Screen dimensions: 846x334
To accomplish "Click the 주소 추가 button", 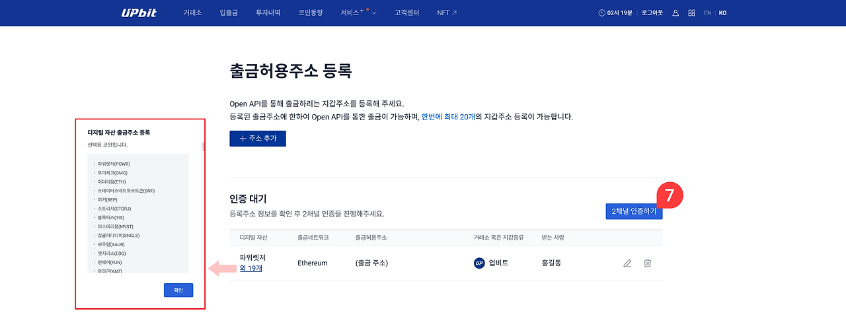I will point(258,139).
